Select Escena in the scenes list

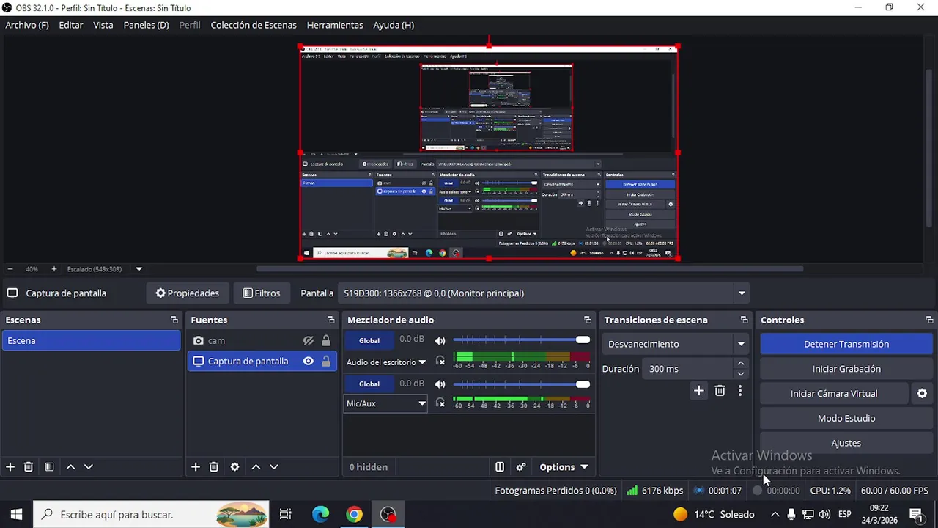point(91,341)
